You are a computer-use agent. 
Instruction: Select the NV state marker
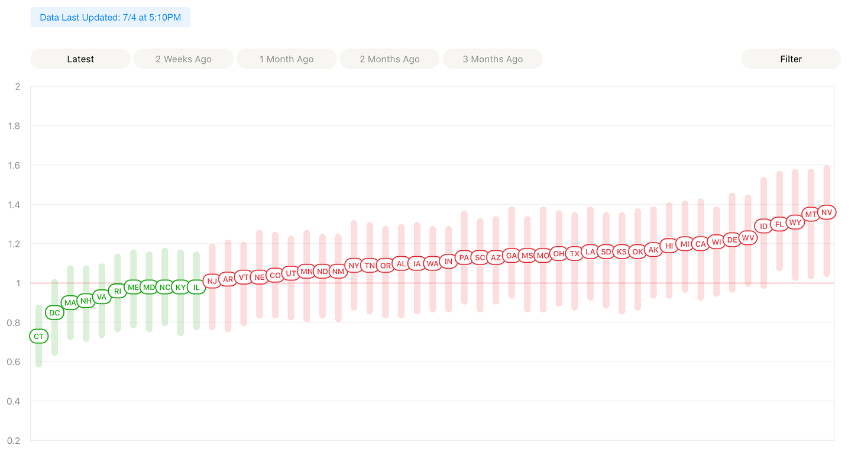click(x=827, y=212)
